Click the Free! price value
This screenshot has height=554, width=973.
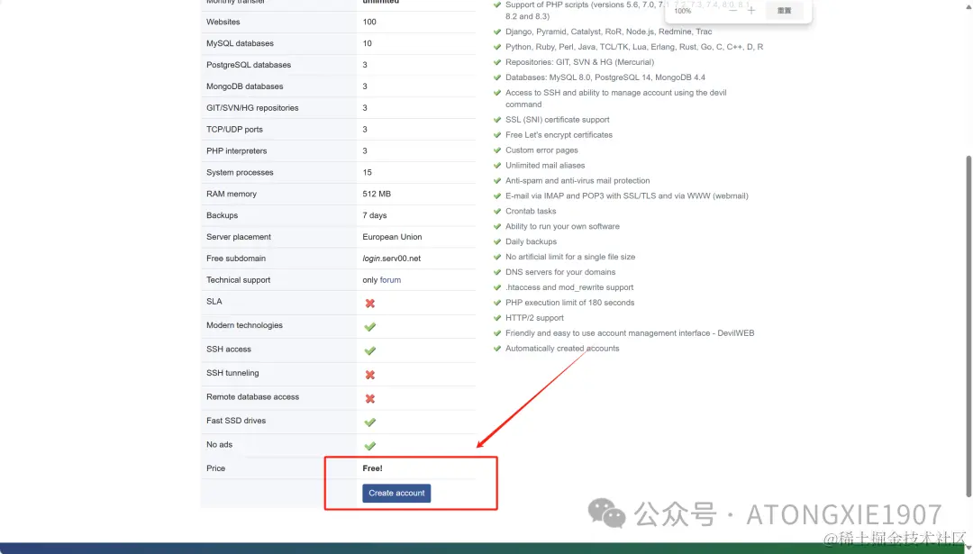[x=372, y=468]
